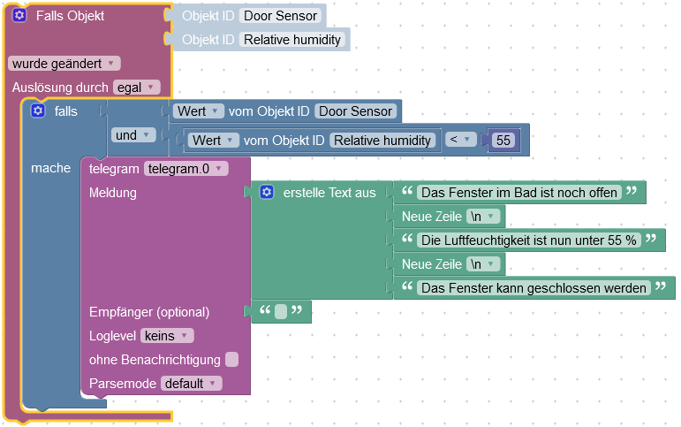Click the mache label of falls block
This screenshot has width=681, height=427.
[x=51, y=168]
